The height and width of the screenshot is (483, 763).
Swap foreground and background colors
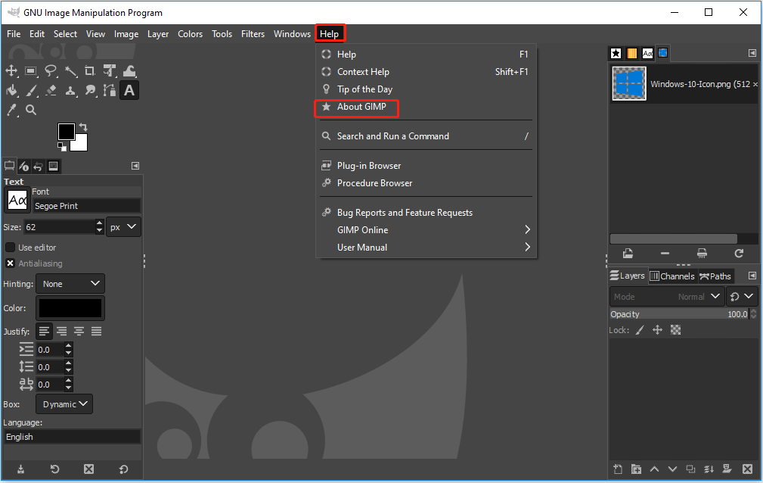pos(83,127)
